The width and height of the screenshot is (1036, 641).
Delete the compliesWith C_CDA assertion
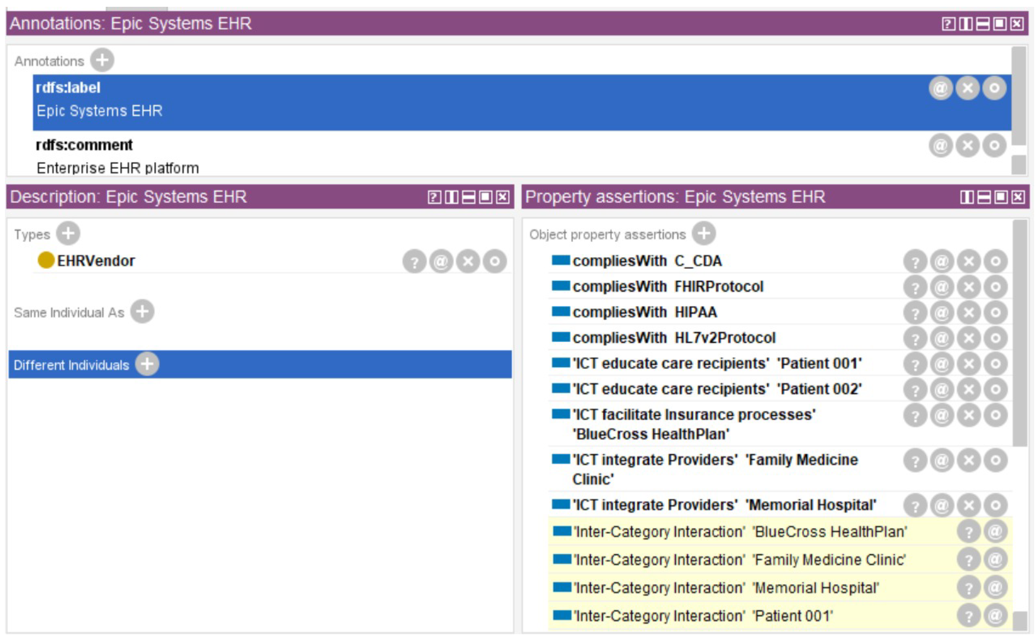pos(968,261)
